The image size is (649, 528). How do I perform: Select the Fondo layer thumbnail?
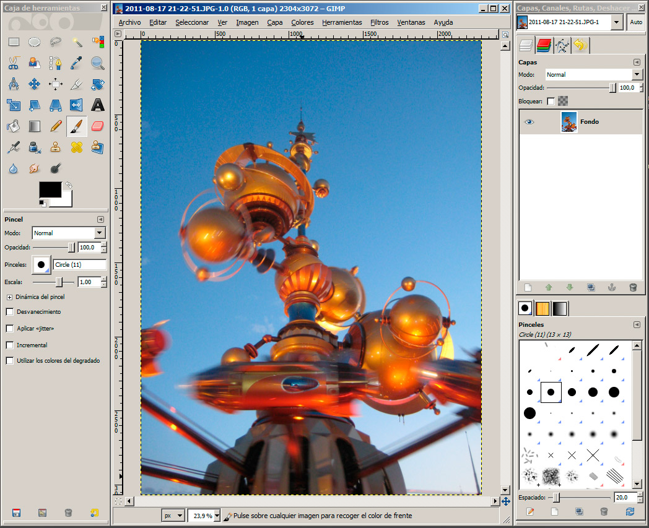coord(568,122)
